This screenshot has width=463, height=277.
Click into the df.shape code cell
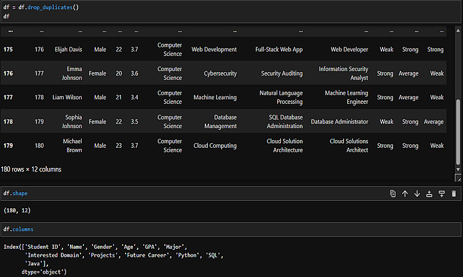(174, 194)
